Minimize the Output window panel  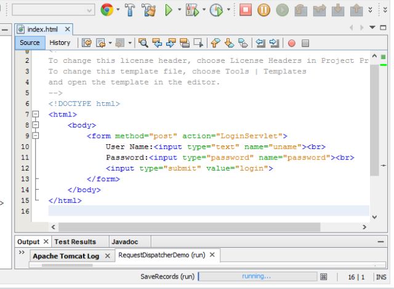[x=380, y=242]
